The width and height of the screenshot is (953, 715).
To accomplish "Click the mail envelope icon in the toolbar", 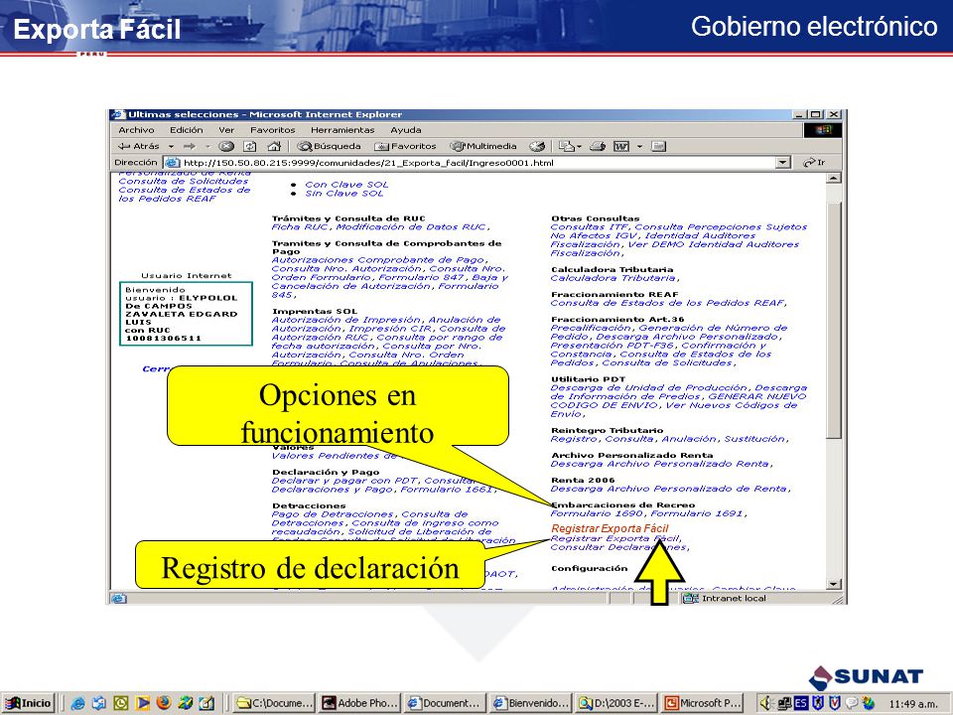I will click(567, 147).
